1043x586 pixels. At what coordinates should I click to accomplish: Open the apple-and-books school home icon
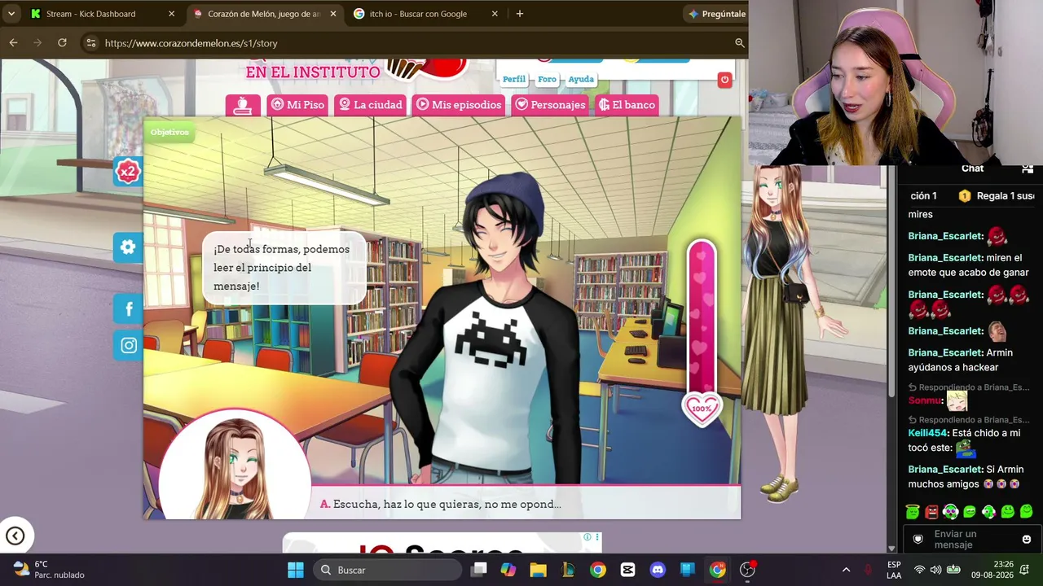pyautogui.click(x=243, y=105)
